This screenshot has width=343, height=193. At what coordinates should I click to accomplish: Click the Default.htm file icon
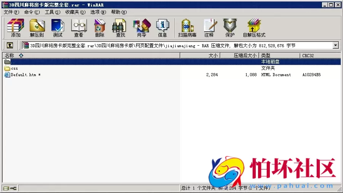coord(7,75)
